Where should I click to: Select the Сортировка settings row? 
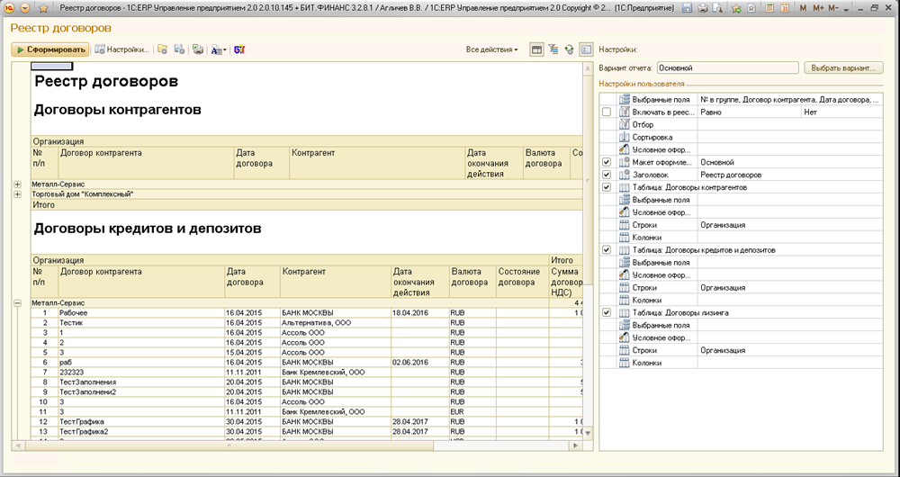tap(650, 137)
